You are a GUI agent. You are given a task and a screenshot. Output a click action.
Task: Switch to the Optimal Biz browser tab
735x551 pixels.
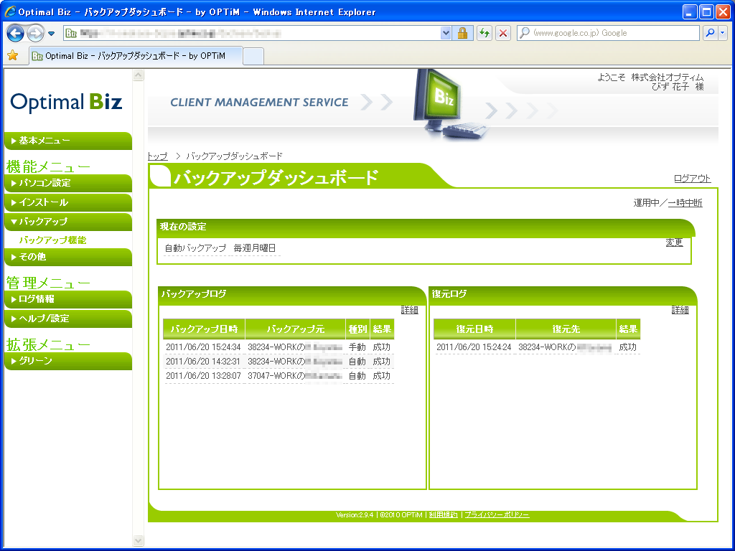click(x=135, y=55)
